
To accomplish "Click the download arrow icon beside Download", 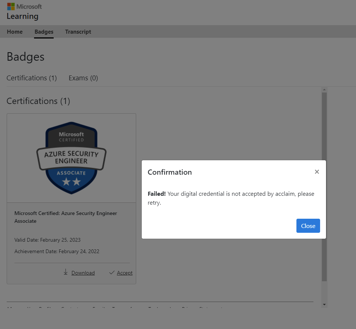I will point(66,273).
